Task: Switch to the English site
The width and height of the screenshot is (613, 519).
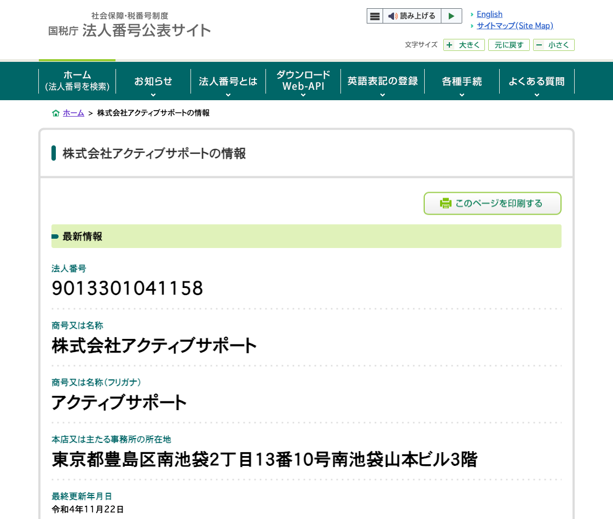Action: click(x=489, y=14)
